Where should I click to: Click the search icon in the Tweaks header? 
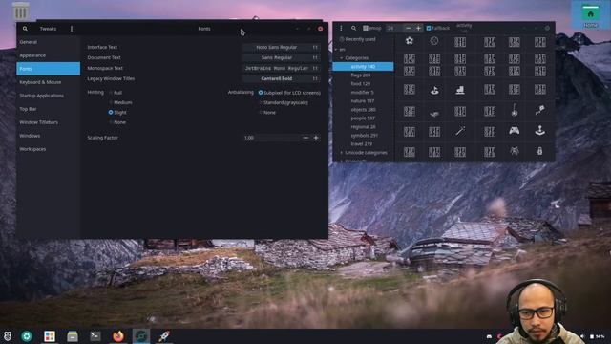pos(25,29)
